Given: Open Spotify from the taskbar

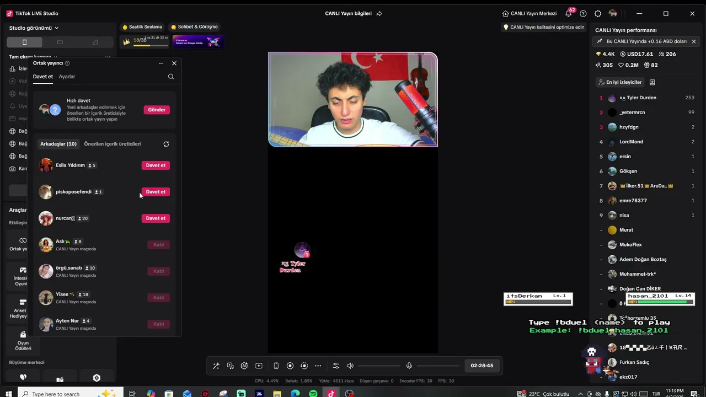Looking at the screenshot, I should (x=313, y=394).
